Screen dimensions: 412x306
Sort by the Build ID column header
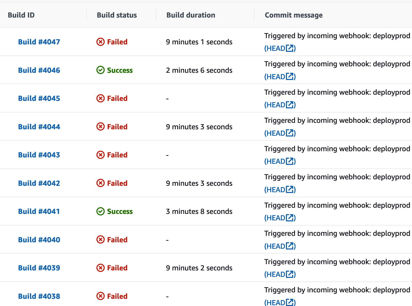tap(21, 15)
